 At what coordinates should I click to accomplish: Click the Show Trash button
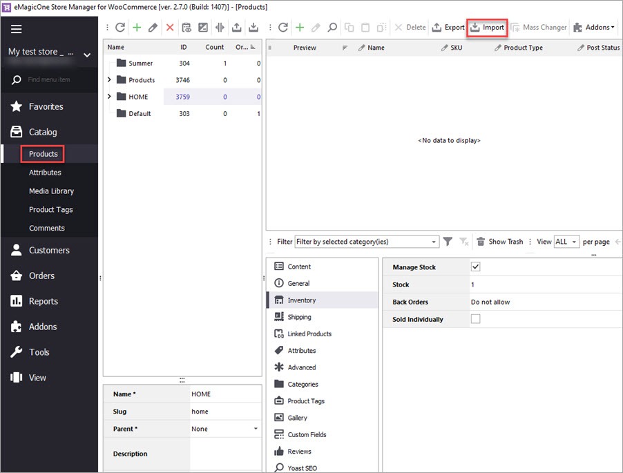click(x=499, y=242)
